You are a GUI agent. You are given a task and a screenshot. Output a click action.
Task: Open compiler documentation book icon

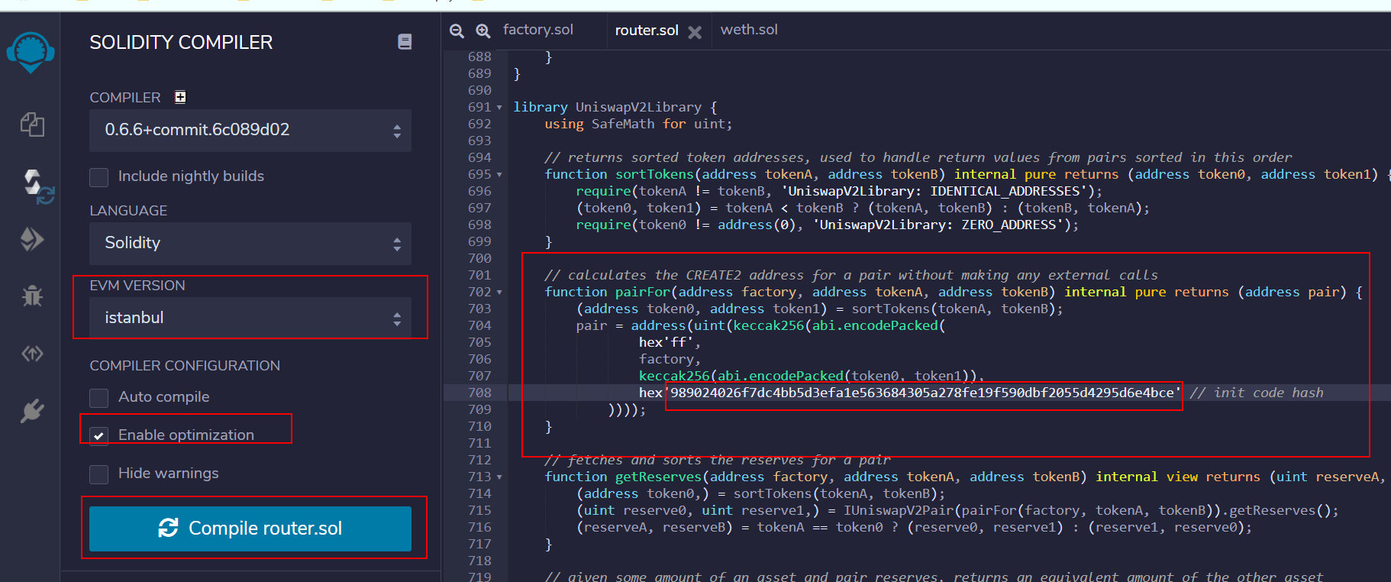405,42
